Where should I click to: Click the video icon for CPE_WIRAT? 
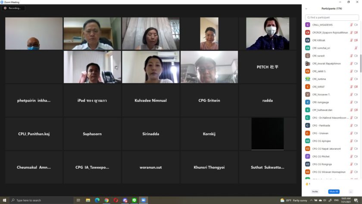point(356,87)
